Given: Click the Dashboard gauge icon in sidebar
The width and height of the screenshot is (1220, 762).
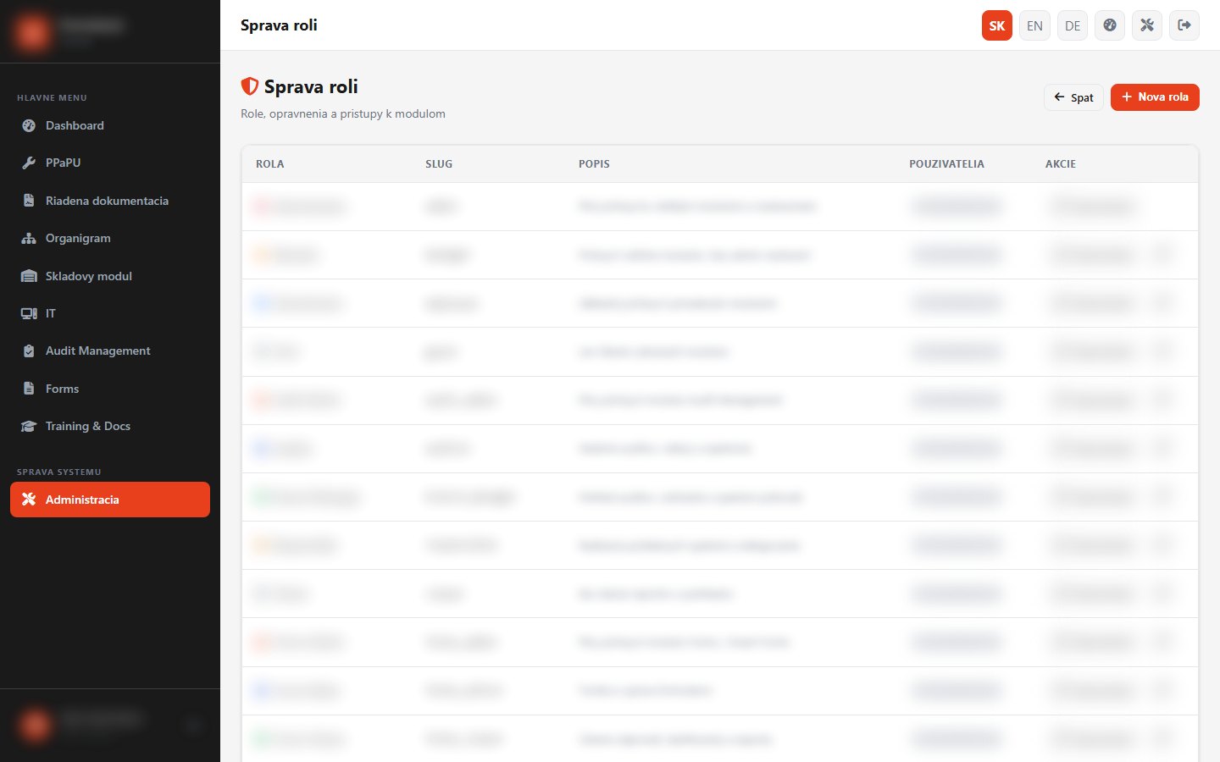Looking at the screenshot, I should (29, 125).
